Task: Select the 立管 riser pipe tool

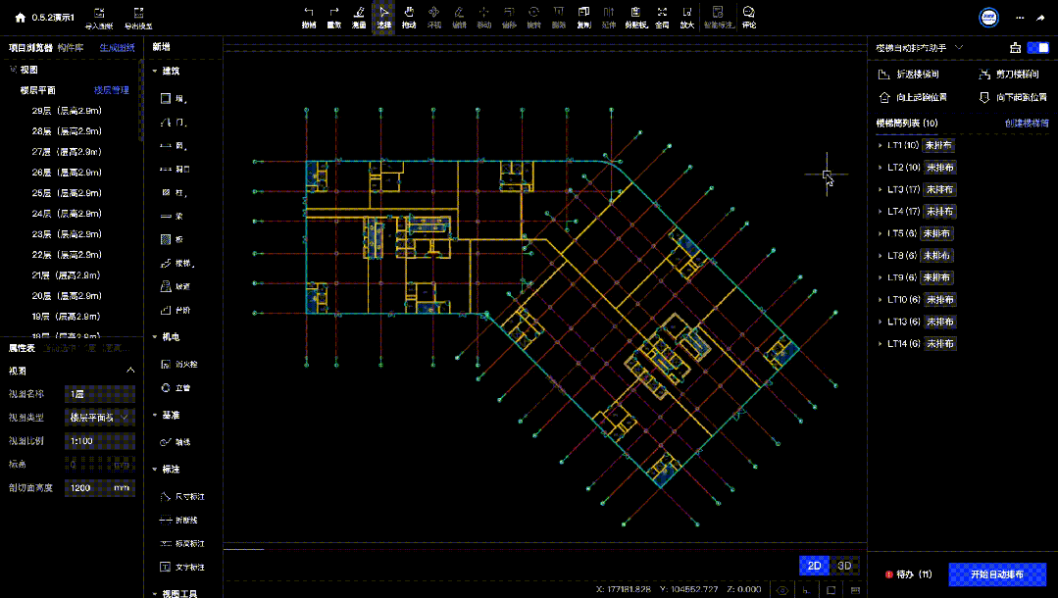Action: pos(176,388)
